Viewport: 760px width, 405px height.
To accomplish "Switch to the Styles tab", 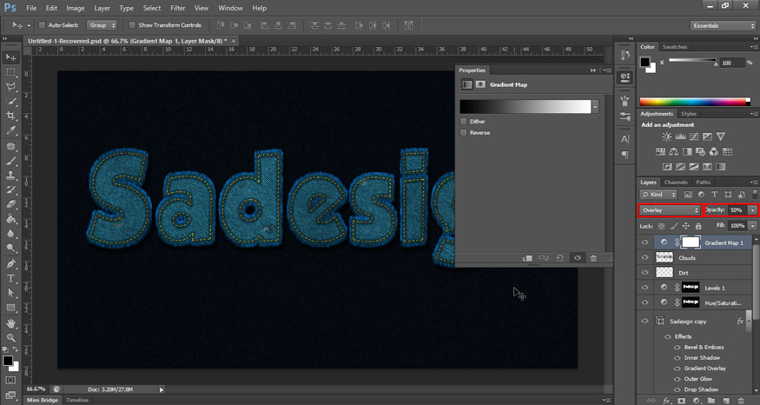I will coord(688,114).
